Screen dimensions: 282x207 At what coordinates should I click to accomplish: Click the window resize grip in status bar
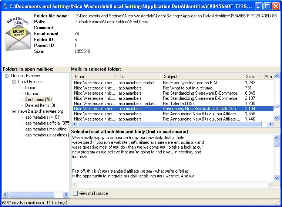tap(278, 203)
